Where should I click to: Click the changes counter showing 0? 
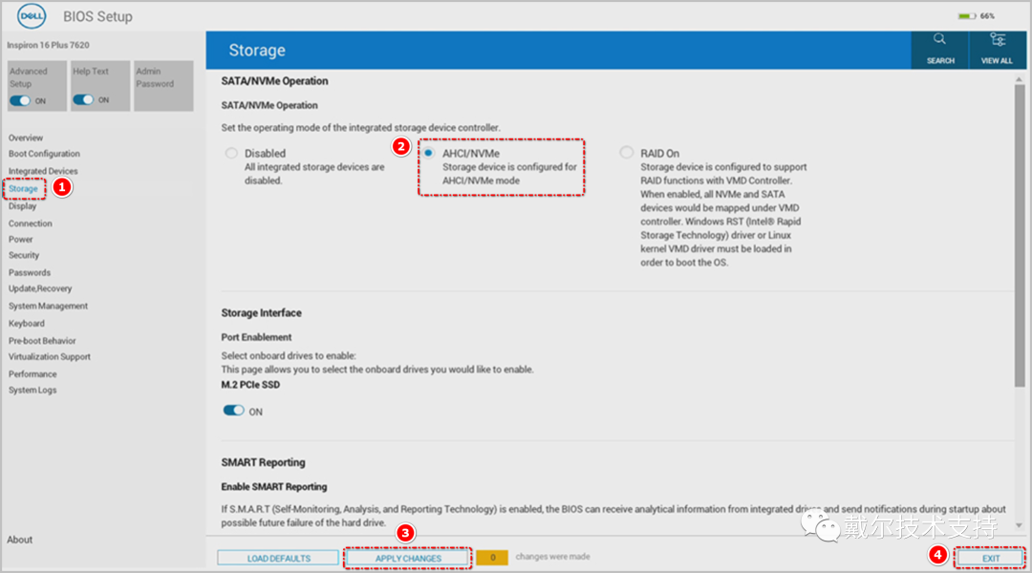pyautogui.click(x=492, y=557)
